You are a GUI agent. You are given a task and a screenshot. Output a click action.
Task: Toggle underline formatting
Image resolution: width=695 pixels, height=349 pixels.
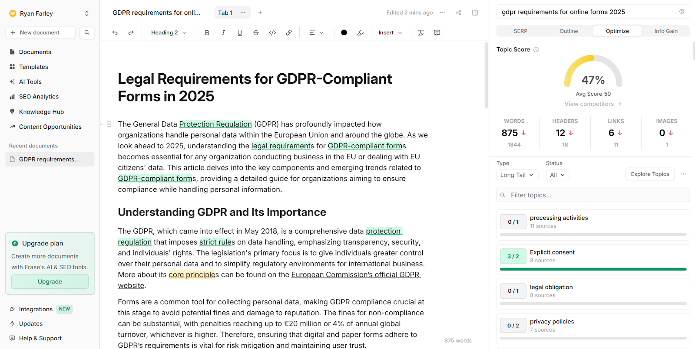[x=240, y=33]
